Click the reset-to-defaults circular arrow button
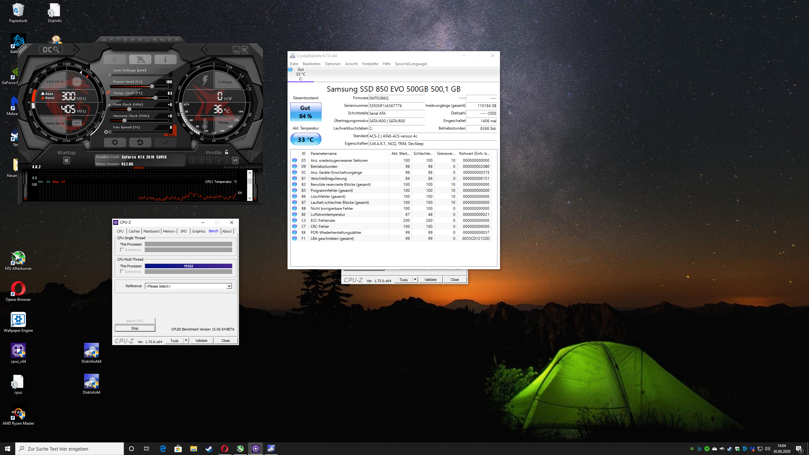This screenshot has width=809, height=455. point(140,143)
